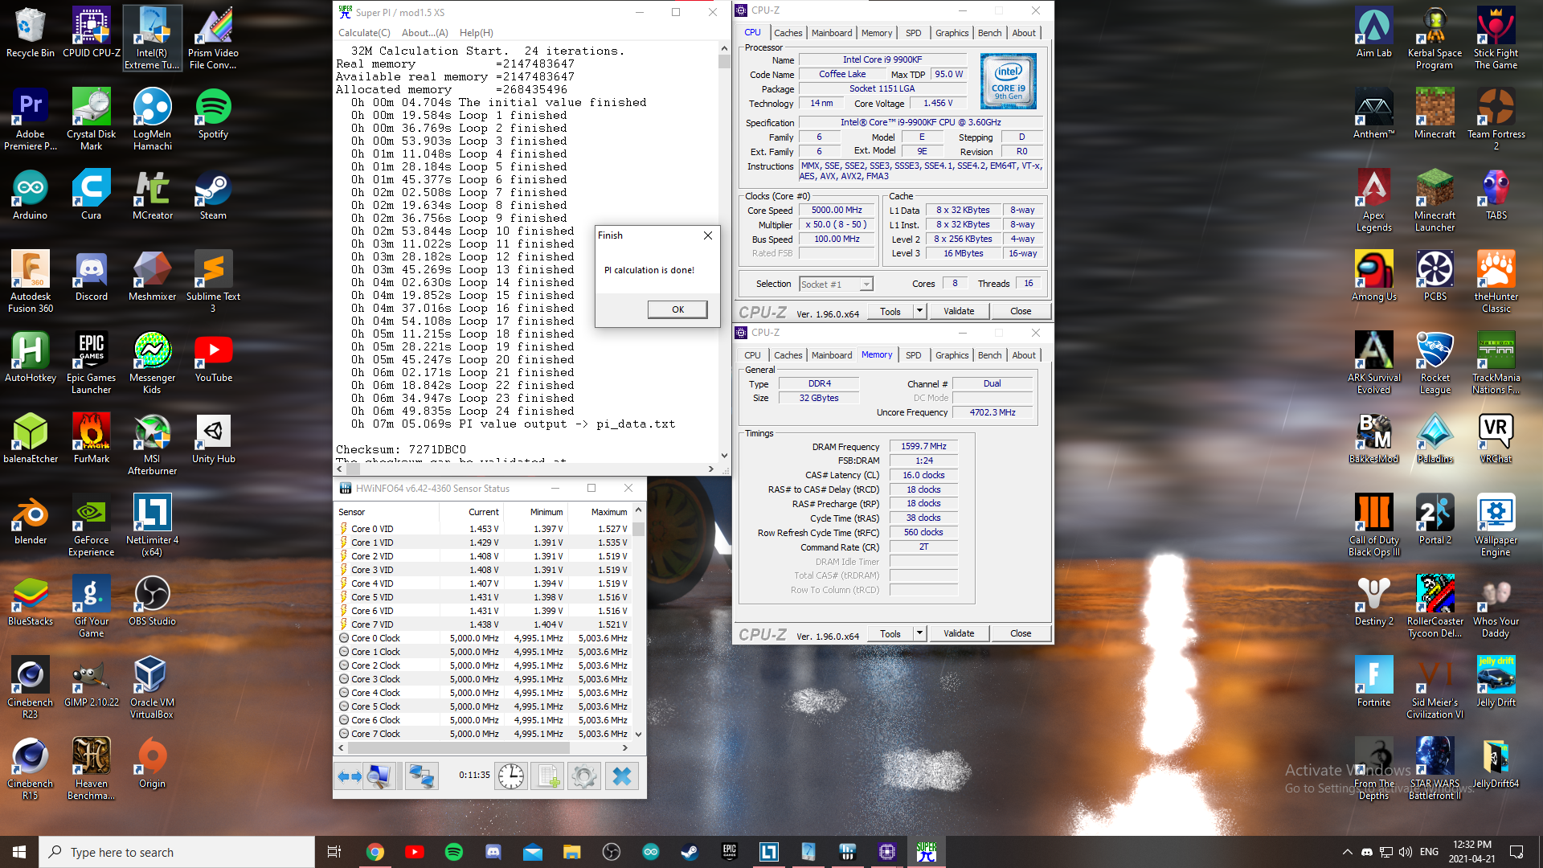This screenshot has width=1543, height=868.
Task: Expand the Tools arrow in the memory Timings CPU-Z window
Action: point(920,633)
